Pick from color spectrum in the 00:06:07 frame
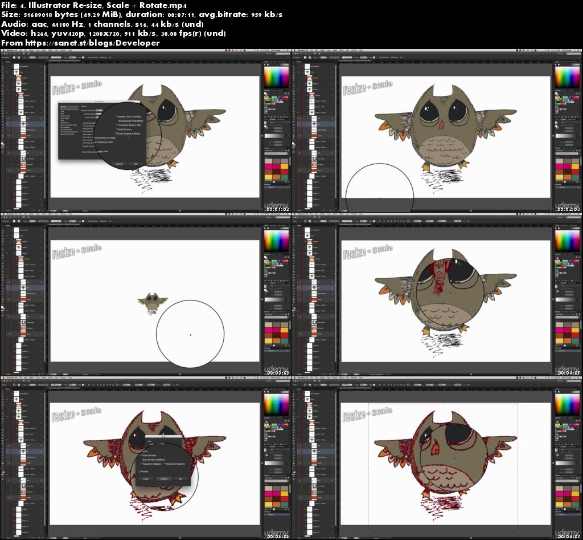The image size is (583, 540). 567,404
